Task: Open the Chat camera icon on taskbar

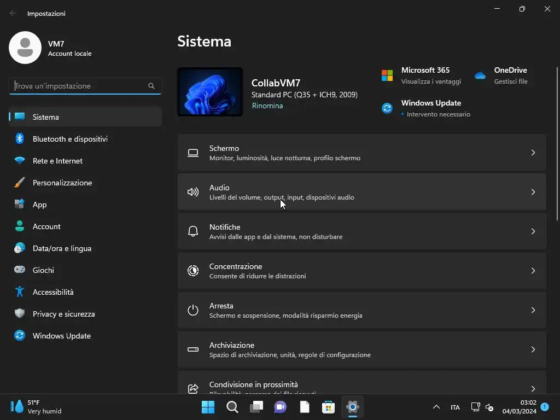Action: pos(280,407)
